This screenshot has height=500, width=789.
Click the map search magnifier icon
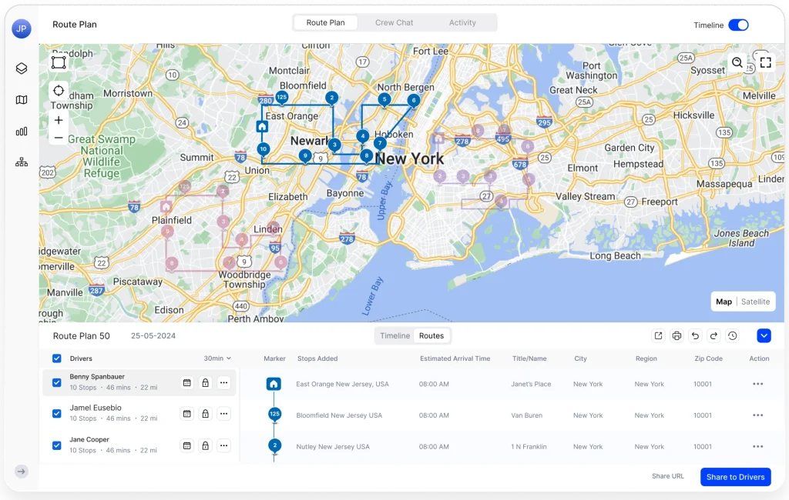[x=737, y=62]
